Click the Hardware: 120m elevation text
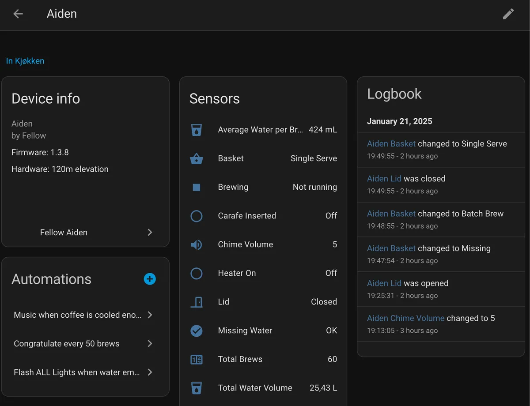This screenshot has width=530, height=406. [60, 169]
